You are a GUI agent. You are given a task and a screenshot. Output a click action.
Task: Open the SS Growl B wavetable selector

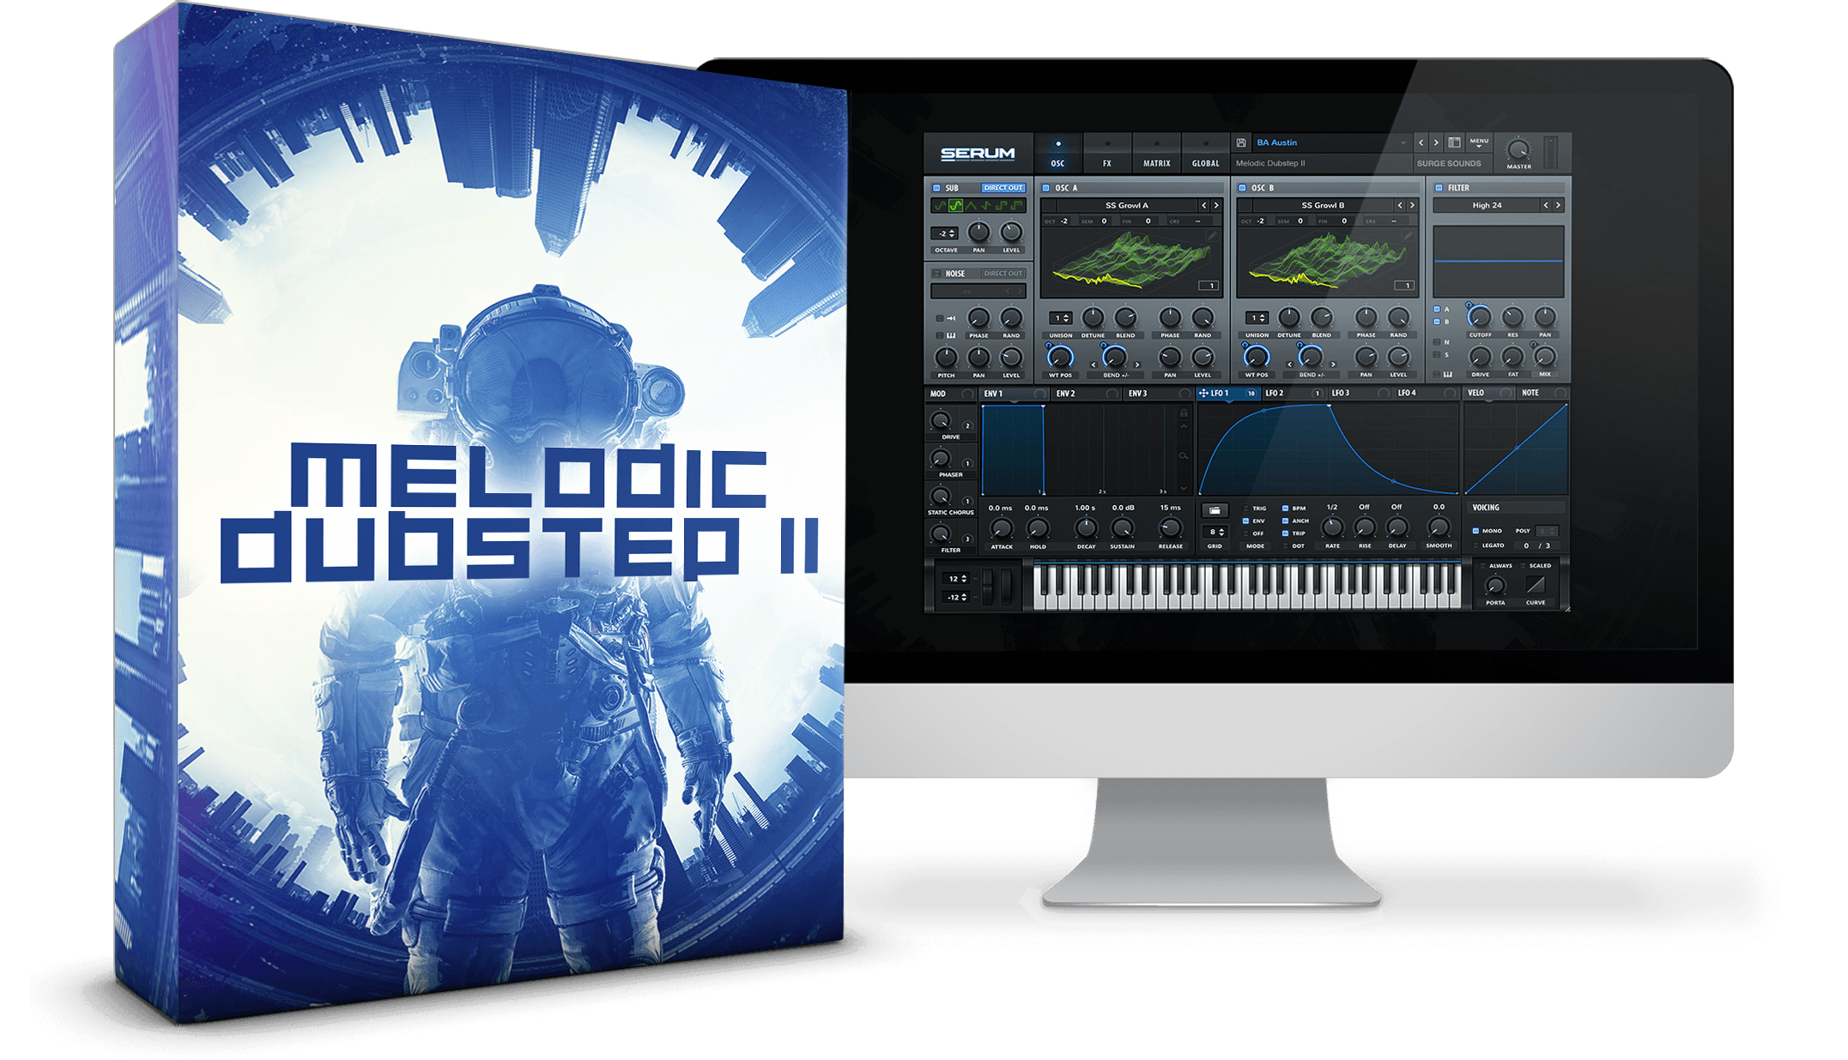pos(1323,206)
